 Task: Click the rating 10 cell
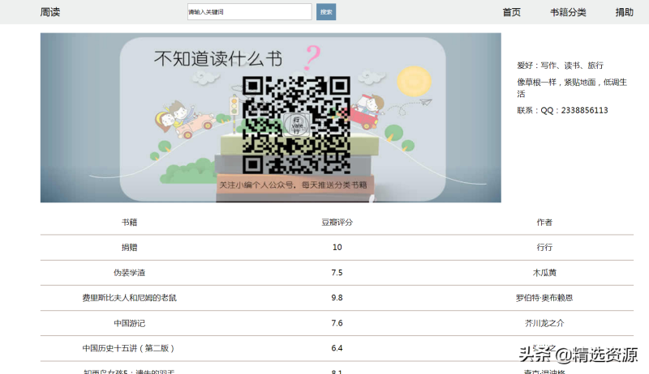(337, 247)
